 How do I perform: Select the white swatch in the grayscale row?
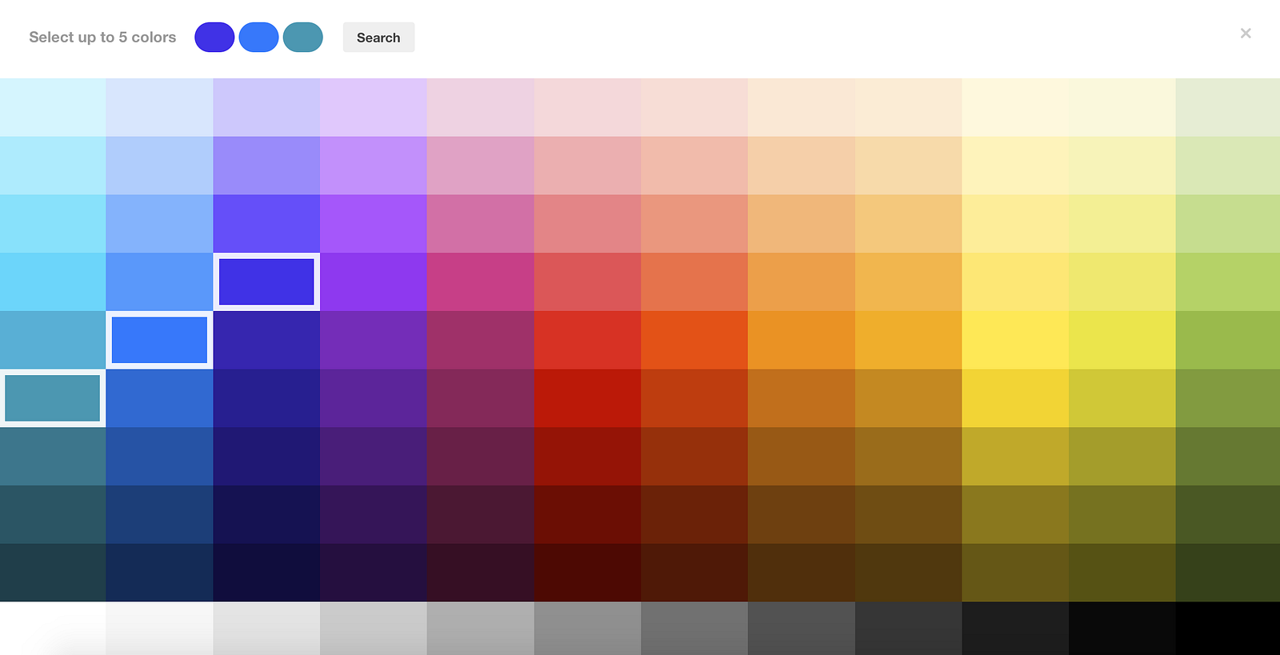53,629
